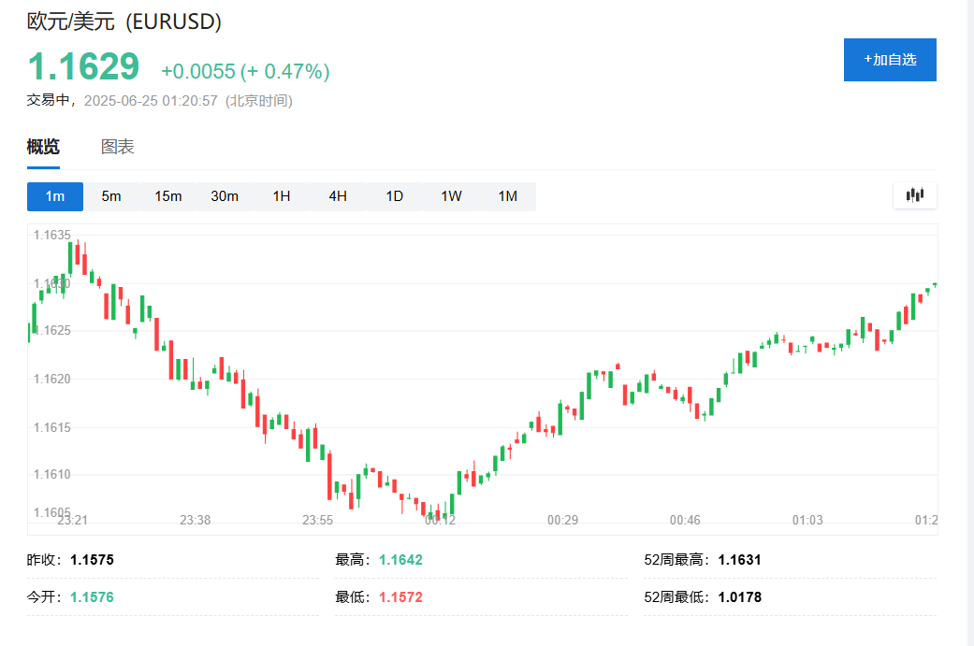Click the 00:29 time axis label
The image size is (974, 646).
click(562, 520)
